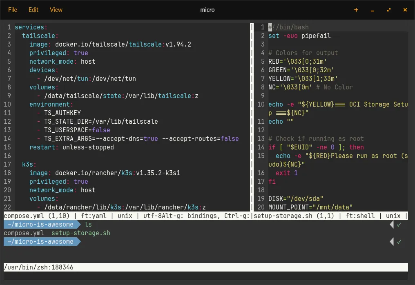The width and height of the screenshot is (415, 285).
Task: Click the 'services:' line in compose.yml
Action: (31, 27)
